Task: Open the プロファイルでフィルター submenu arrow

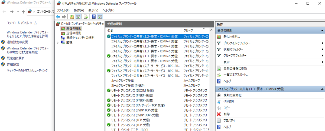Action: (322, 43)
